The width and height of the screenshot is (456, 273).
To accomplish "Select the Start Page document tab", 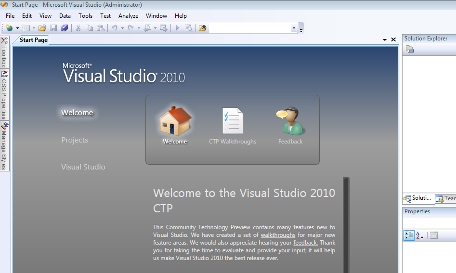I will (x=33, y=40).
